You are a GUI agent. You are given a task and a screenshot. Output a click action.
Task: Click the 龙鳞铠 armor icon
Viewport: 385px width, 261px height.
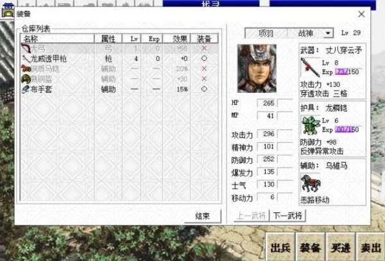tap(311, 125)
